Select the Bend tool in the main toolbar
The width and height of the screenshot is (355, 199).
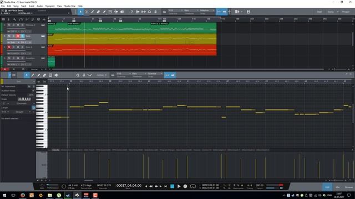coord(116,12)
